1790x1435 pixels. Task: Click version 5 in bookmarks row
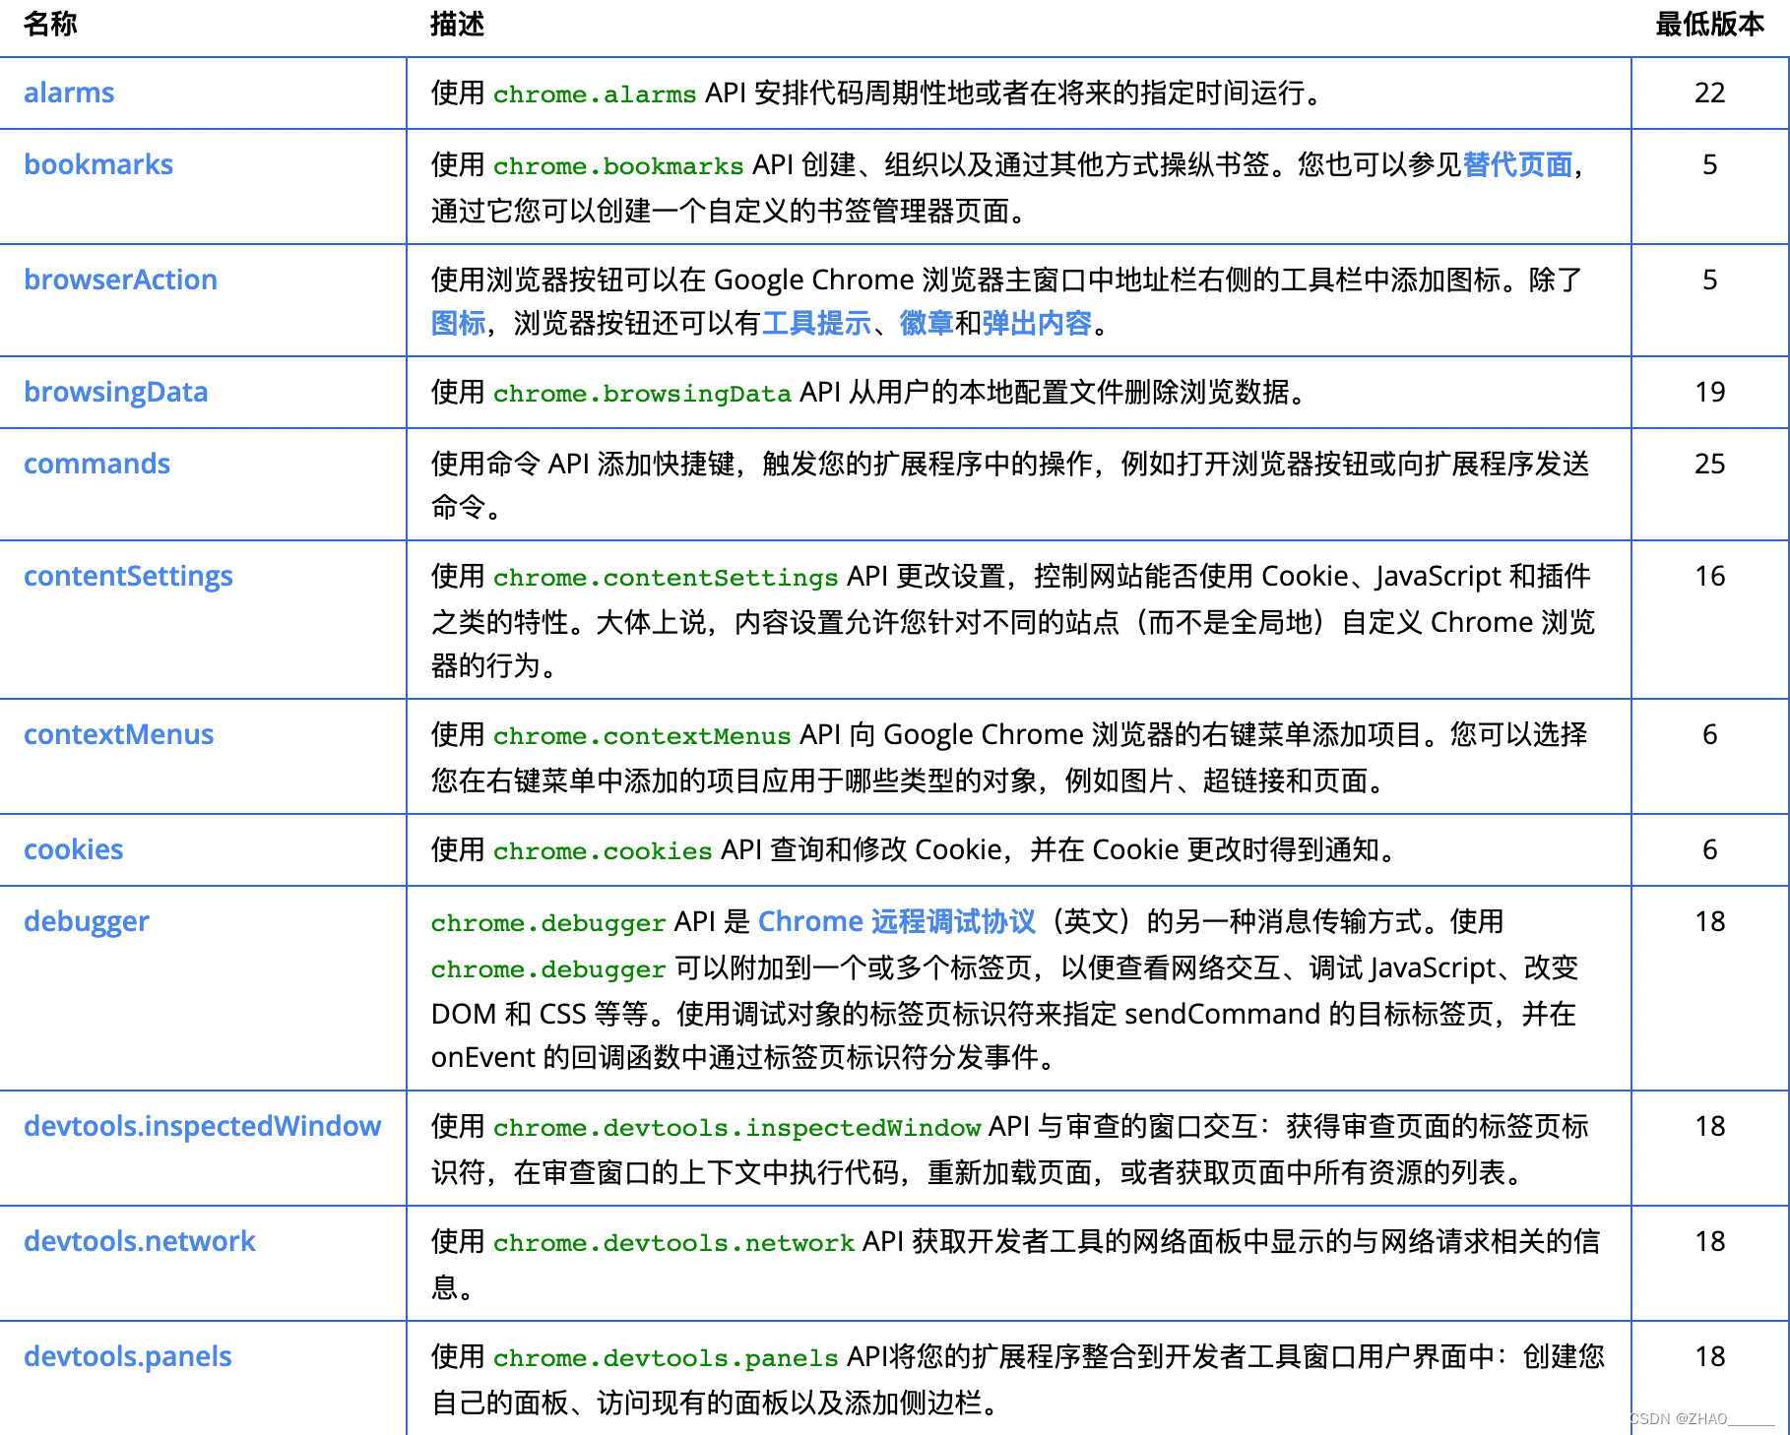[1710, 164]
